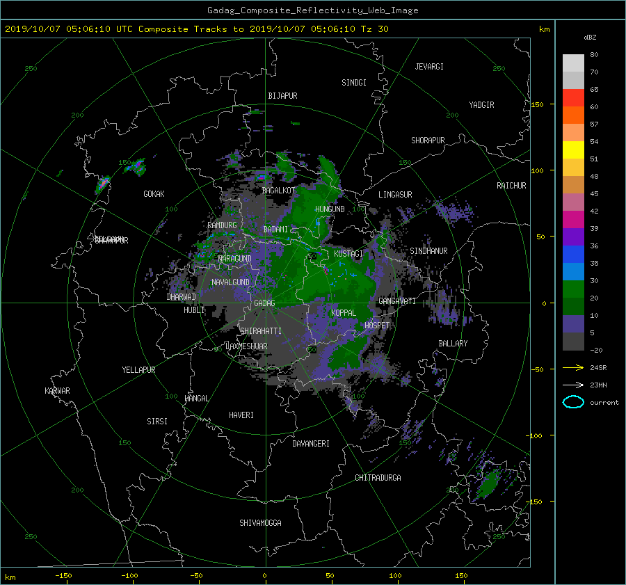Click the SHORAPUR city label

point(428,141)
